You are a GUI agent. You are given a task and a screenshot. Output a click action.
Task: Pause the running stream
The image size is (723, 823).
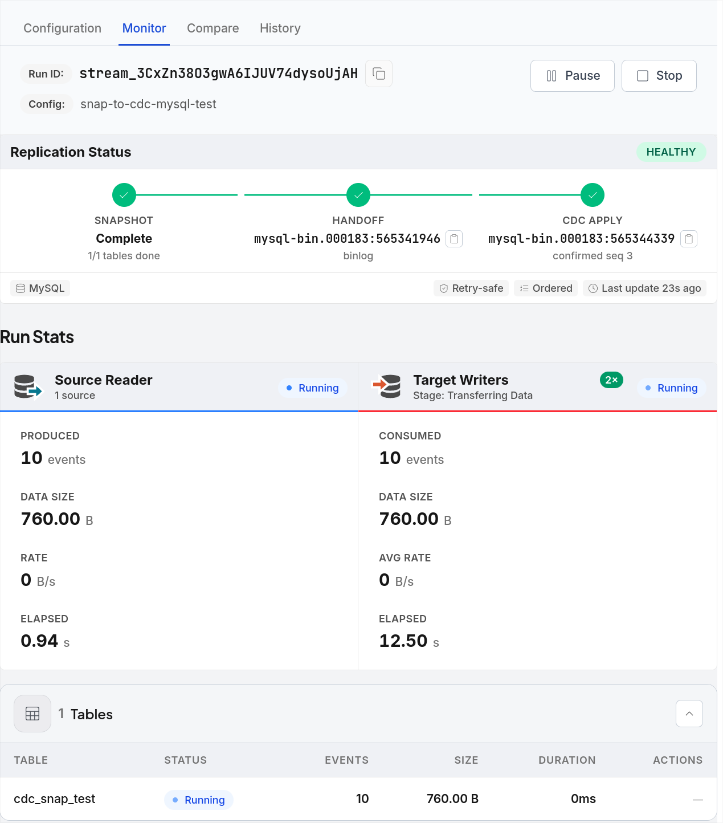[573, 76]
